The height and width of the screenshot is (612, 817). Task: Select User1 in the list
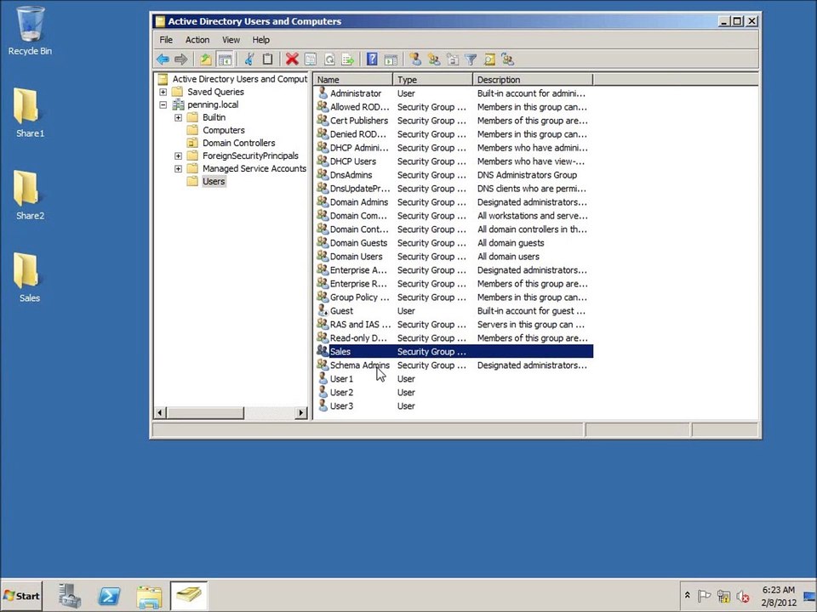(454, 379)
